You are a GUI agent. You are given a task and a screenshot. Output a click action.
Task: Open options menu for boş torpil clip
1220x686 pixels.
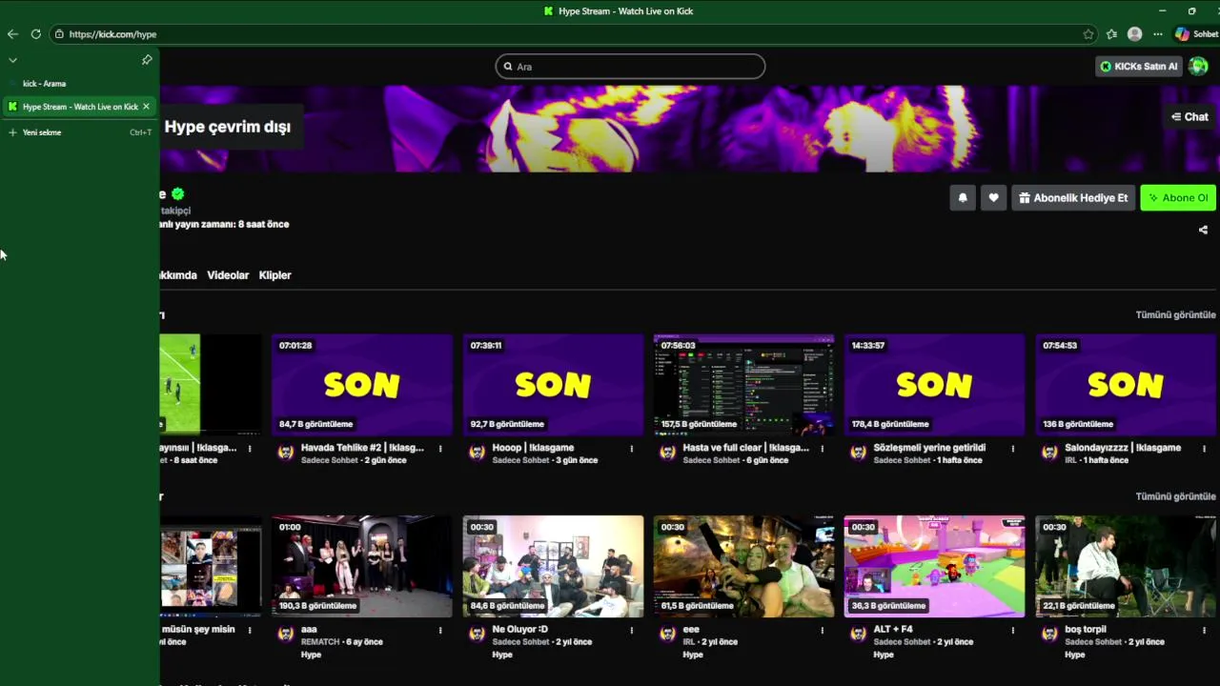click(1204, 631)
